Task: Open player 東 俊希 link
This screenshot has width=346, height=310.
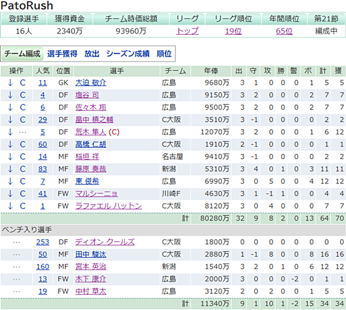Action: click(x=87, y=182)
